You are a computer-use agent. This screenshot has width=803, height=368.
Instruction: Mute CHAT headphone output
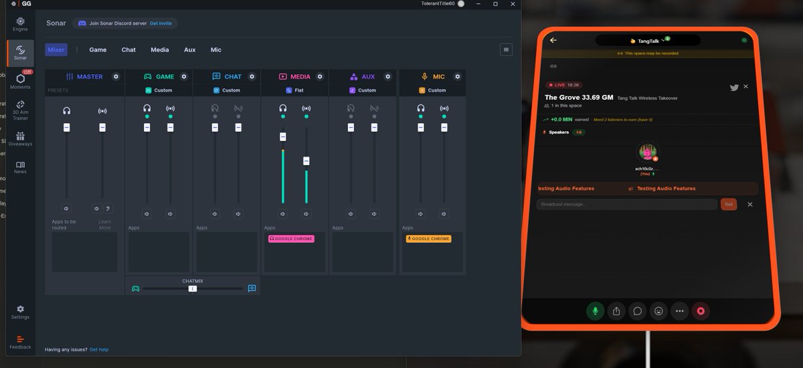pyautogui.click(x=215, y=214)
